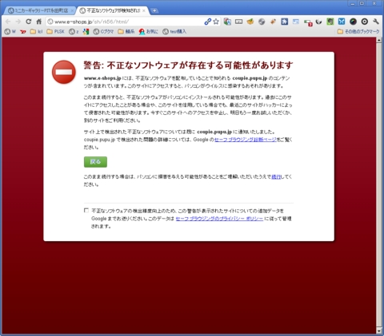384x336 pixels.
Task: Close the ミニカーギャラリー tab
Action: click(x=72, y=10)
